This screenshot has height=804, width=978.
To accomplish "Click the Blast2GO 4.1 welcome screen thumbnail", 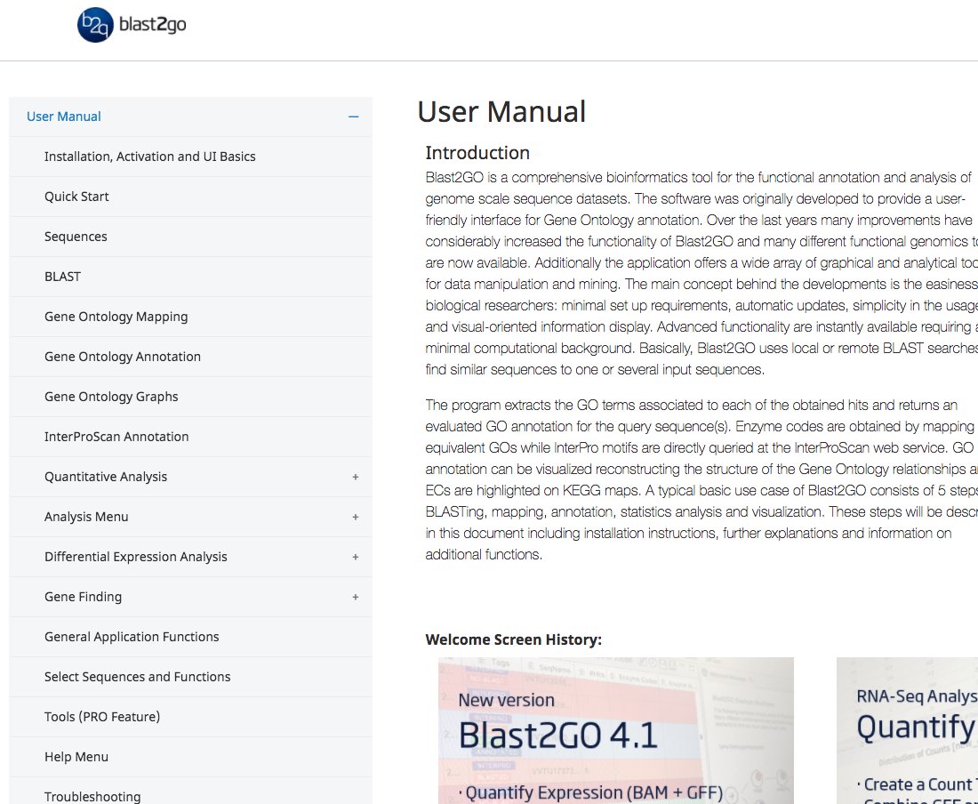I will (615, 730).
